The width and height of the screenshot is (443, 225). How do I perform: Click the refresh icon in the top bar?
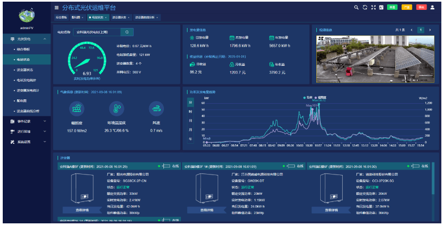pyautogui.click(x=365, y=8)
